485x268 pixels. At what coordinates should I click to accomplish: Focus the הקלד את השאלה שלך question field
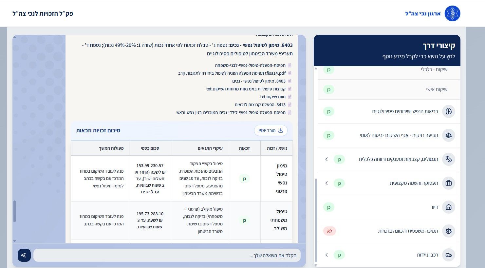tap(167, 255)
